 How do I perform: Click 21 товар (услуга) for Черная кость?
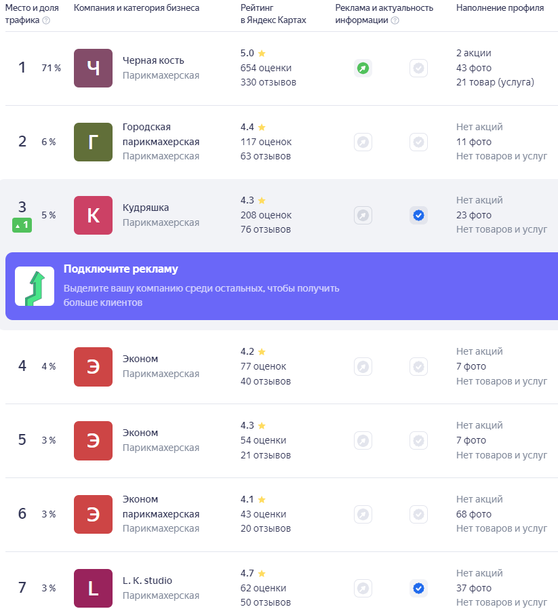495,82
